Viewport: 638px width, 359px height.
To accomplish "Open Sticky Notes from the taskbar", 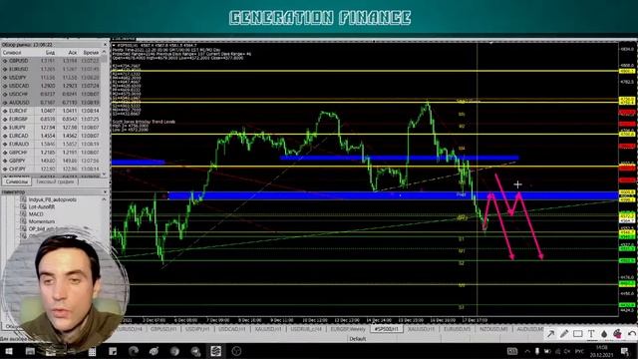I will [x=113, y=351].
